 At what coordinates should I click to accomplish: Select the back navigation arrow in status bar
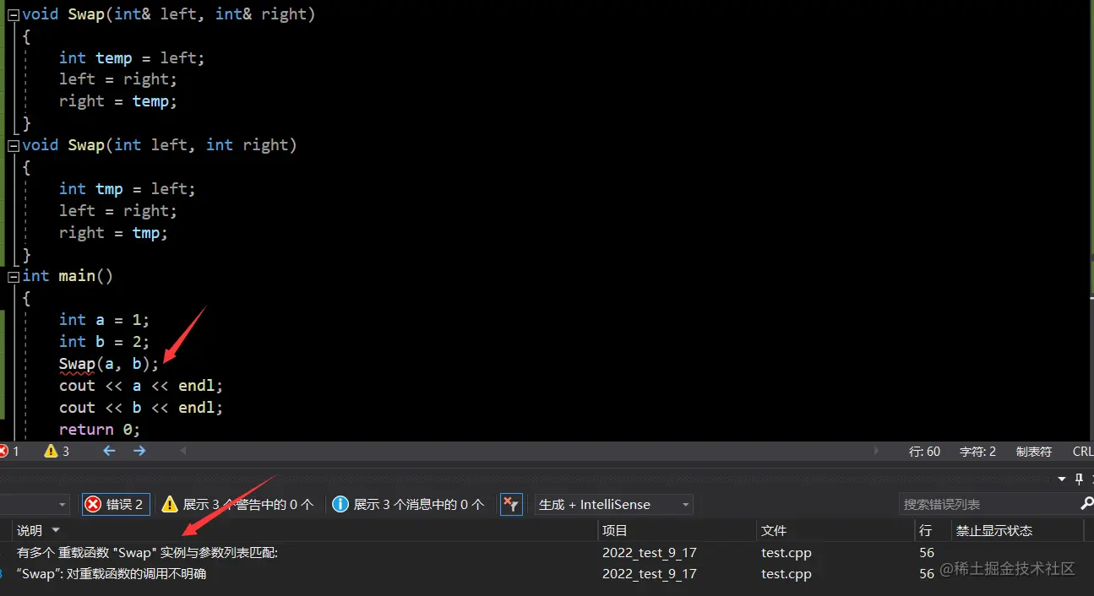click(109, 451)
